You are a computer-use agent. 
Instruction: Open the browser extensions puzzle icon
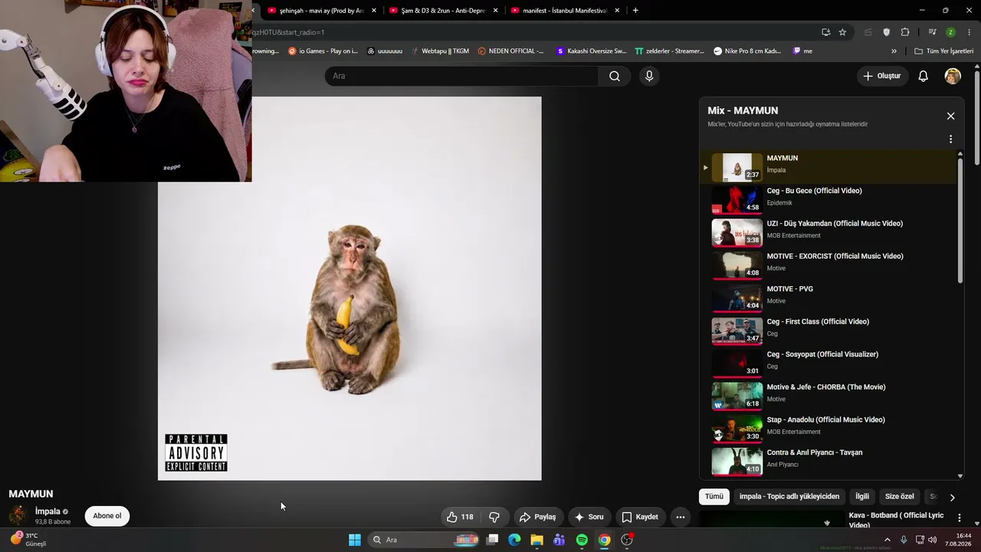point(905,32)
